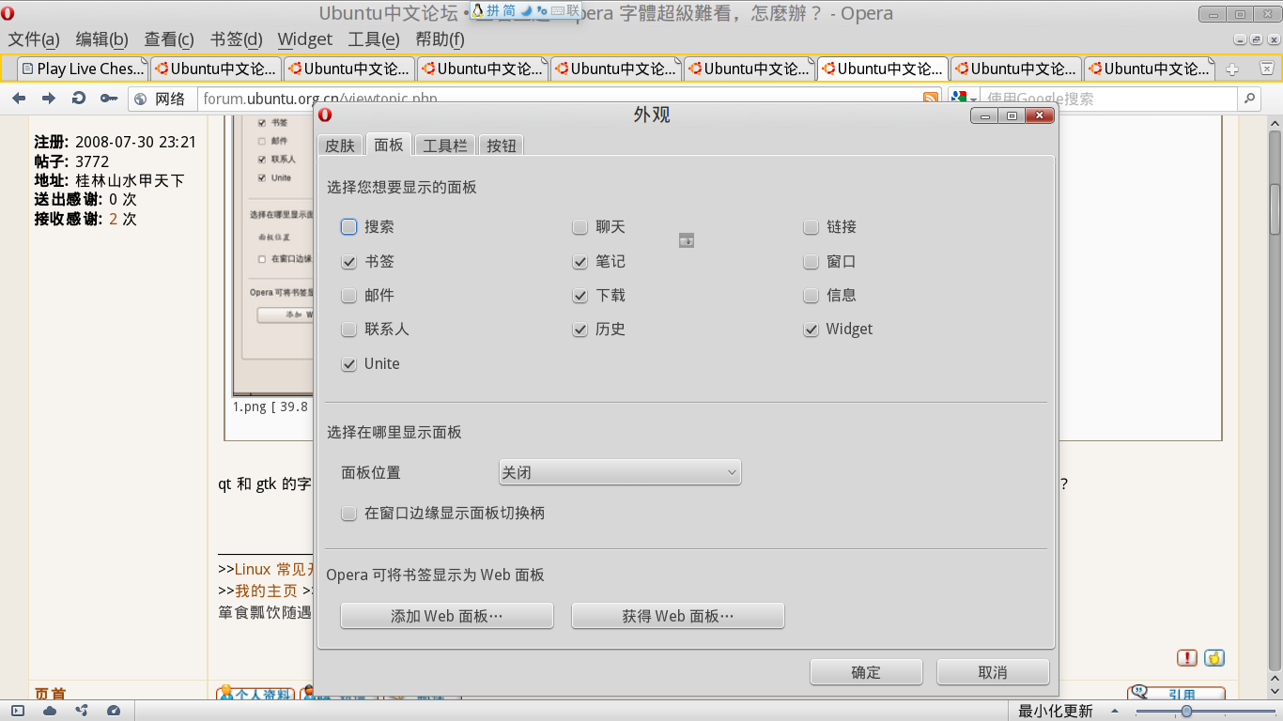Image resolution: width=1283 pixels, height=721 pixels.
Task: Go back with the Back arrow
Action: [x=19, y=99]
